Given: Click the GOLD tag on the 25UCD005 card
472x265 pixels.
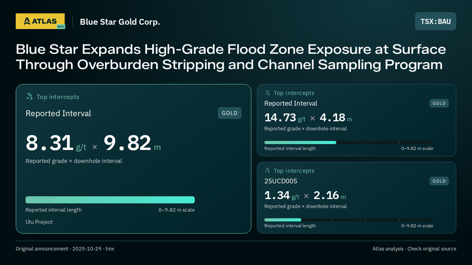Looking at the screenshot, I should [x=439, y=181].
